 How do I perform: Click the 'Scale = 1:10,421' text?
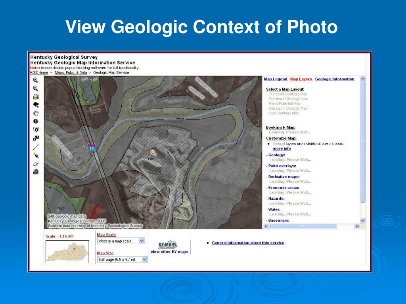point(59,236)
